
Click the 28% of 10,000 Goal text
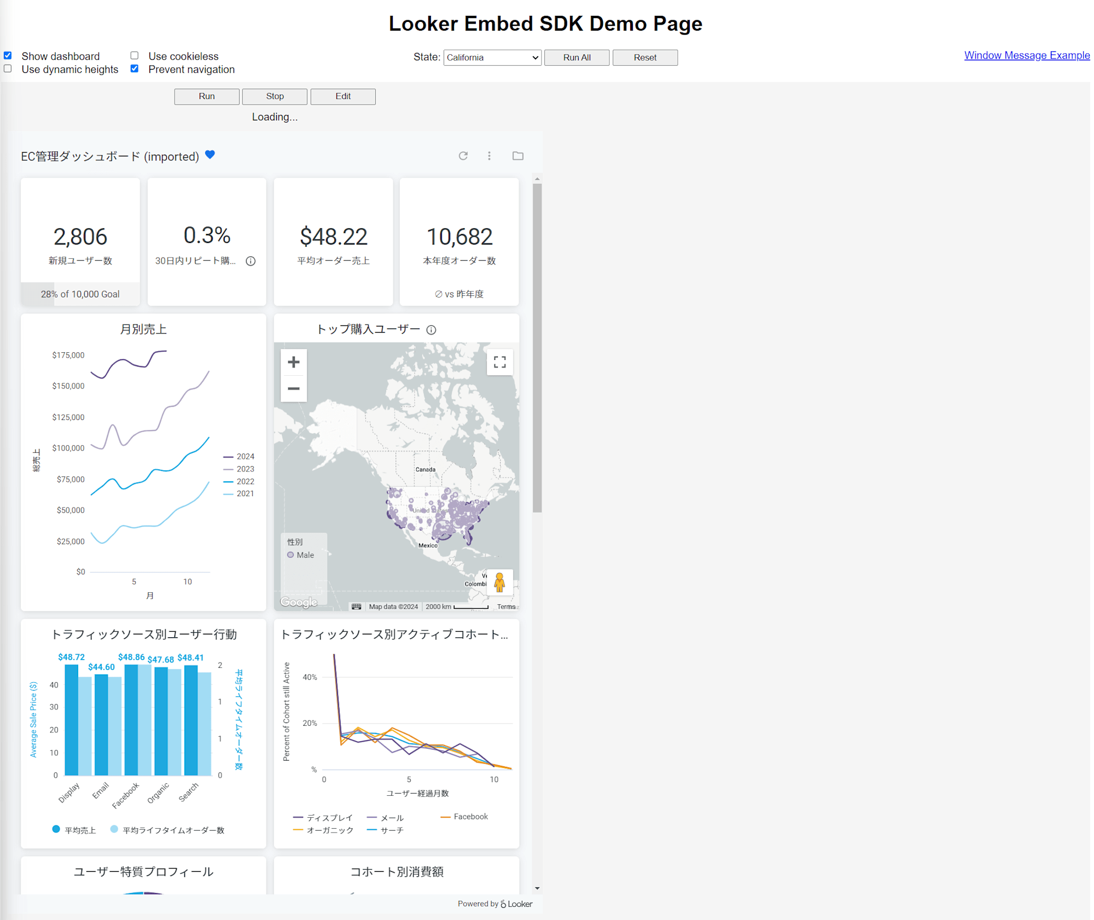(80, 295)
